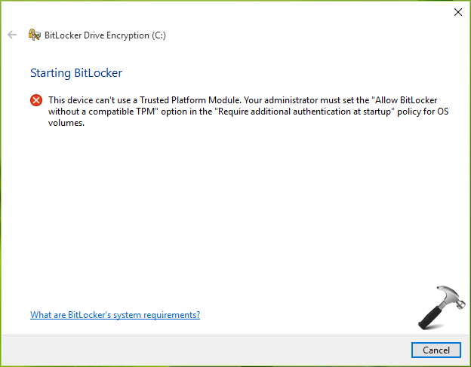This screenshot has height=367, width=471.
Task: Click the "Starting BitLocker" heading
Action: [x=75, y=73]
